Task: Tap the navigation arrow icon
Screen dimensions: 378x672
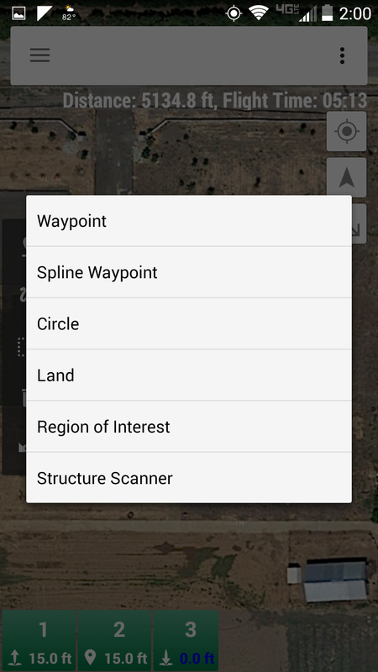Action: [x=346, y=177]
